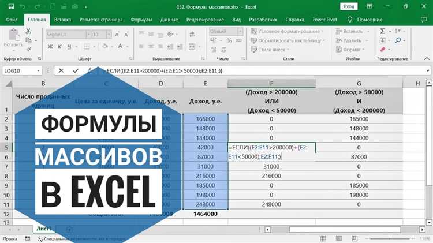Click the cell containing 165000 in column E
Image resolution: width=433 pixels, height=243 pixels.
[x=206, y=119]
